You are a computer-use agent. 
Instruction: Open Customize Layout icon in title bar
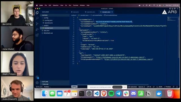178,8
